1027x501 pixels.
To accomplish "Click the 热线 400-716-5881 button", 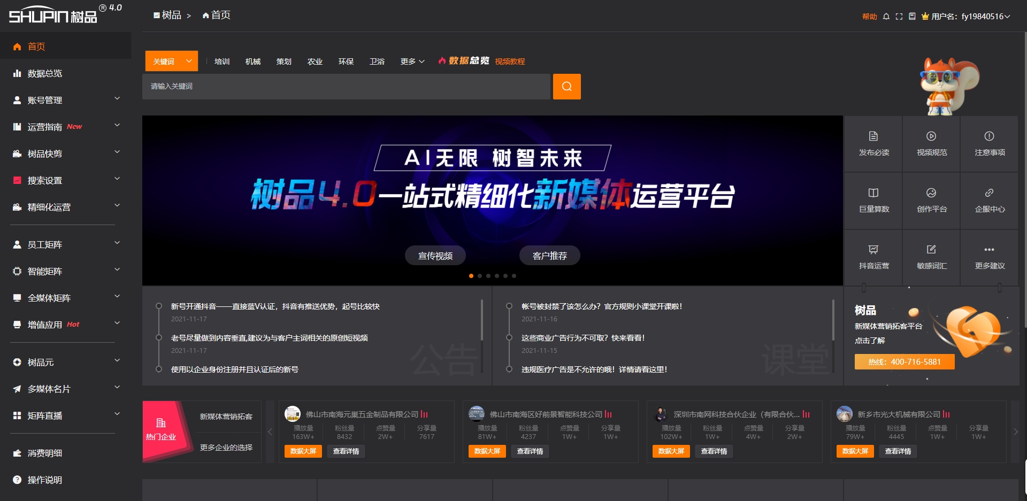I will point(905,362).
